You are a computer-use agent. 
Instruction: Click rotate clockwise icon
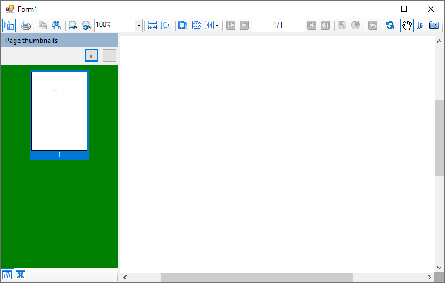point(356,26)
